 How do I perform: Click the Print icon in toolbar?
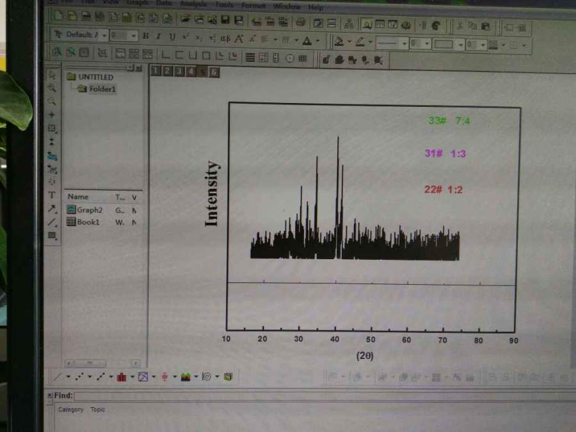click(300, 22)
